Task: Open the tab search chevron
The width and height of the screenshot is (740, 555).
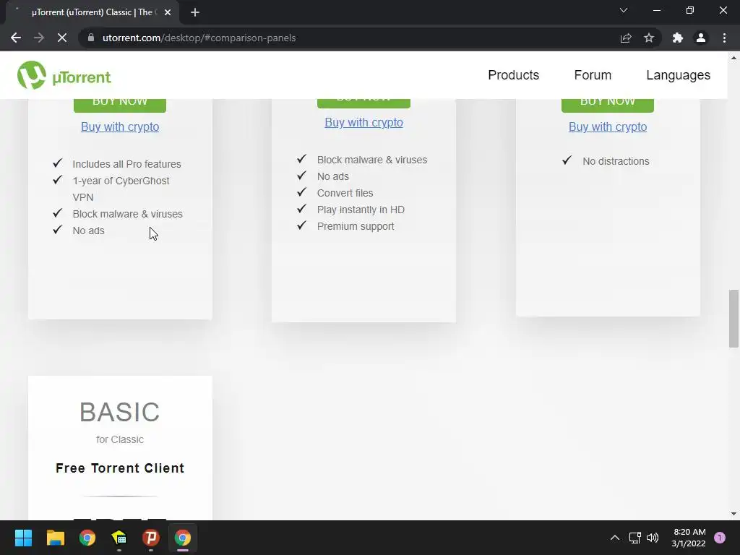Action: (x=624, y=10)
